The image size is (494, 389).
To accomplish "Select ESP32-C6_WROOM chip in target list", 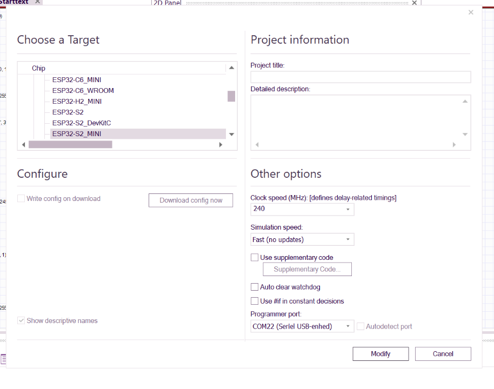I will click(x=83, y=90).
